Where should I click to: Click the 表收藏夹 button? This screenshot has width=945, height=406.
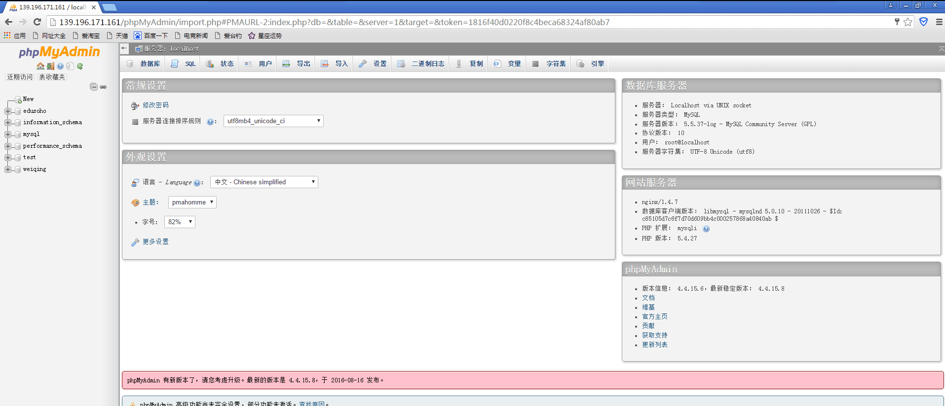tap(52, 77)
